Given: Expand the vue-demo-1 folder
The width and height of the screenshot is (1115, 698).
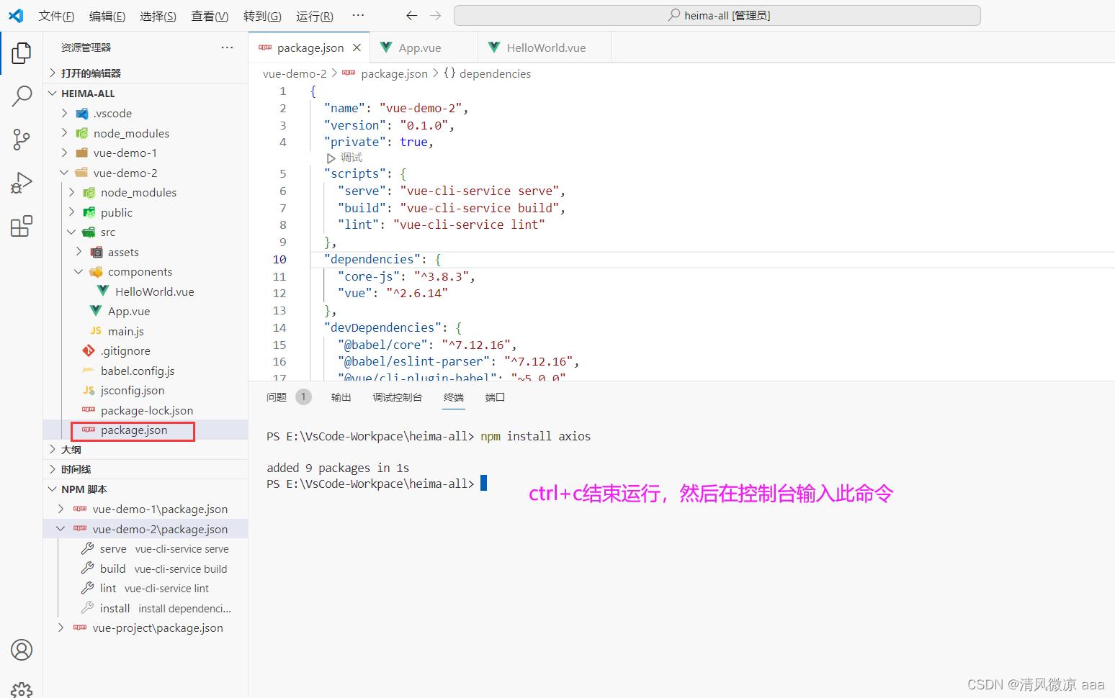Looking at the screenshot, I should pos(64,153).
